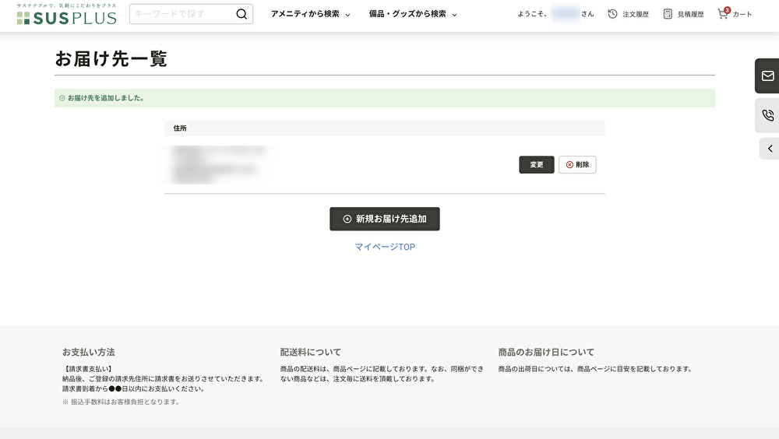Click the magnifying glass search icon

pyautogui.click(x=241, y=14)
